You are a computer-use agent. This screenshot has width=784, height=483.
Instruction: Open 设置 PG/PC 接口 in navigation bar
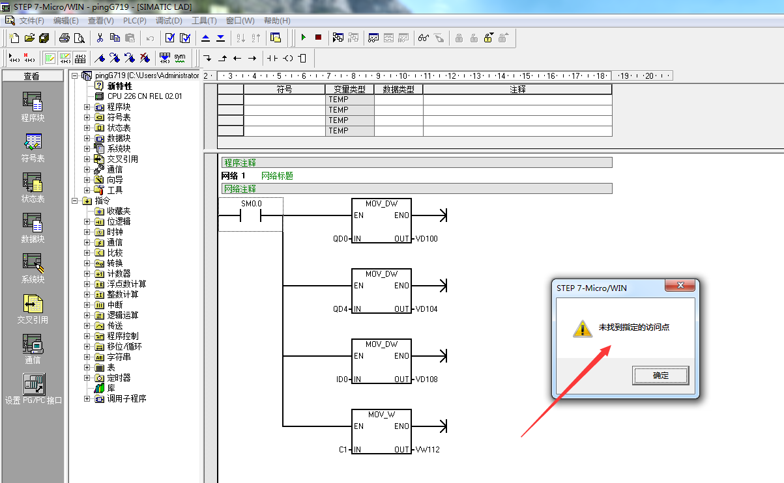pos(33,389)
